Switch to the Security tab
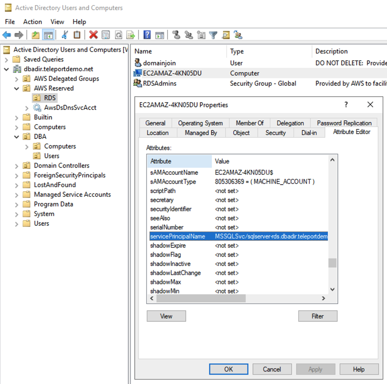This screenshot has width=387, height=384. pyautogui.click(x=275, y=133)
